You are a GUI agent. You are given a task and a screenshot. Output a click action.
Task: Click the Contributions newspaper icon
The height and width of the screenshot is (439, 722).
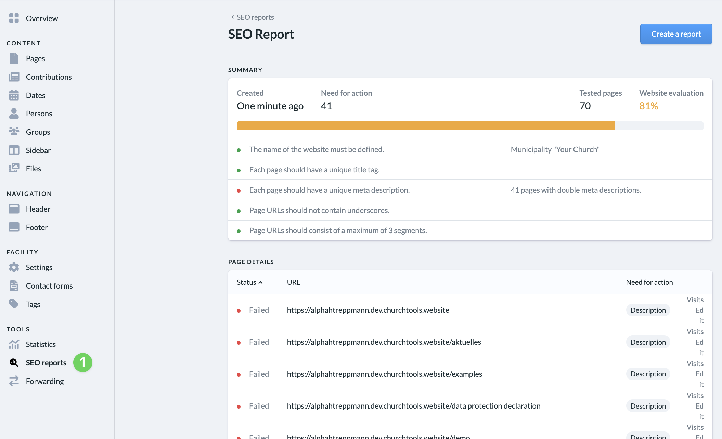[14, 77]
